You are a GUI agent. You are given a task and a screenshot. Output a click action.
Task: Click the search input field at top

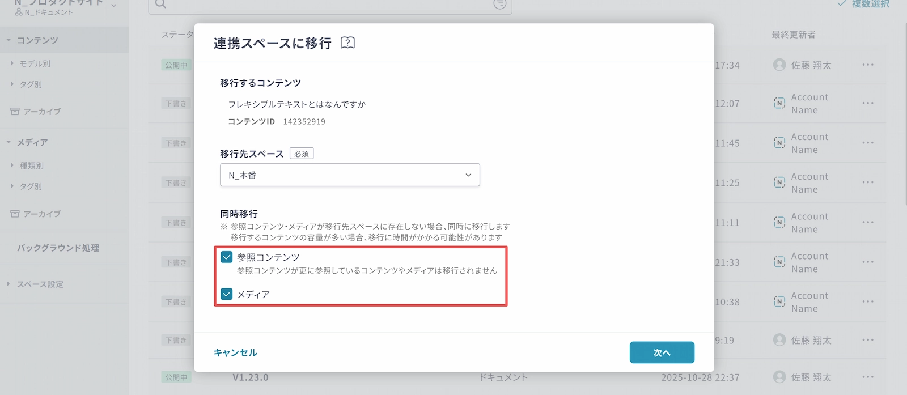pyautogui.click(x=329, y=5)
